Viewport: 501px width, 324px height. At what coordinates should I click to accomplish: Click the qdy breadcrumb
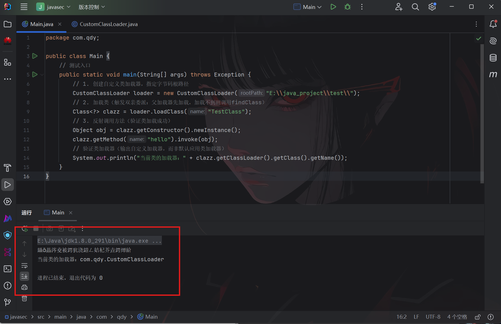pyautogui.click(x=122, y=317)
